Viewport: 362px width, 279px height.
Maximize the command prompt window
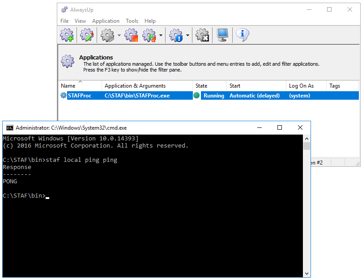coord(280,127)
